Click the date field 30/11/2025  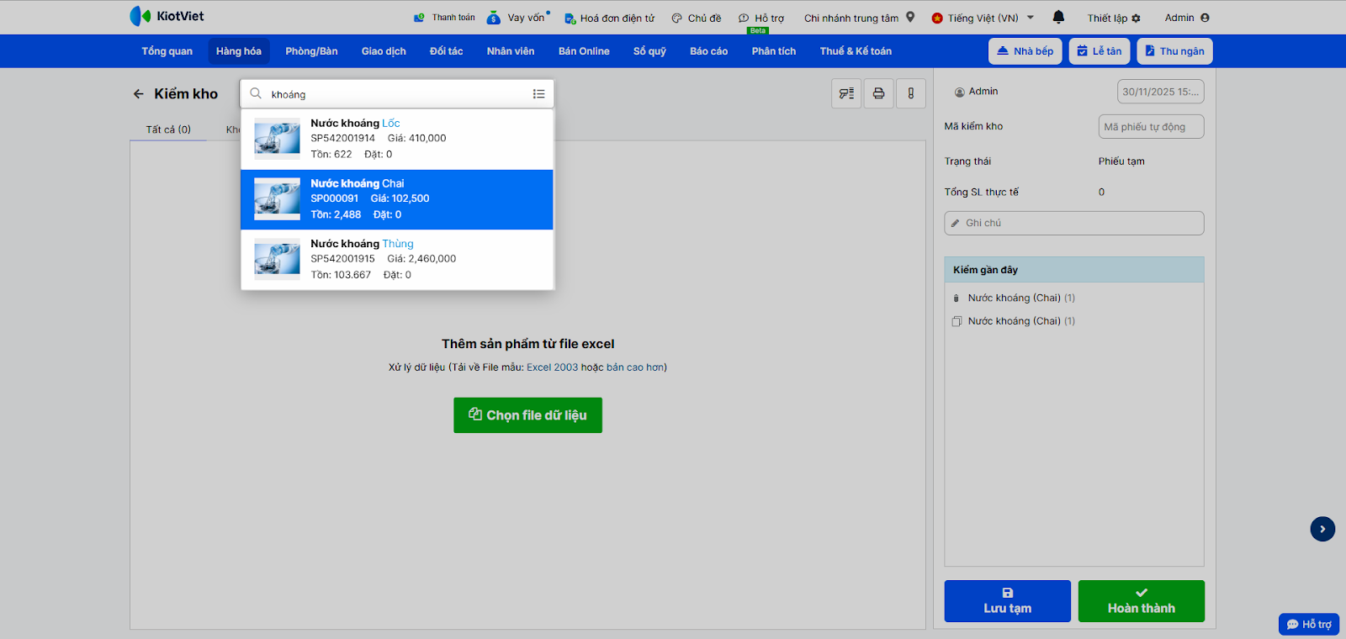pyautogui.click(x=1160, y=92)
